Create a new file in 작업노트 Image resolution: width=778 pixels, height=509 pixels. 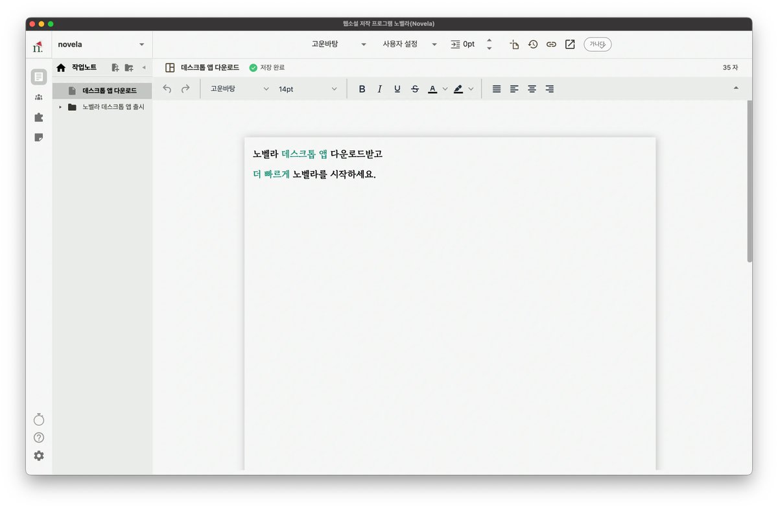tap(115, 67)
